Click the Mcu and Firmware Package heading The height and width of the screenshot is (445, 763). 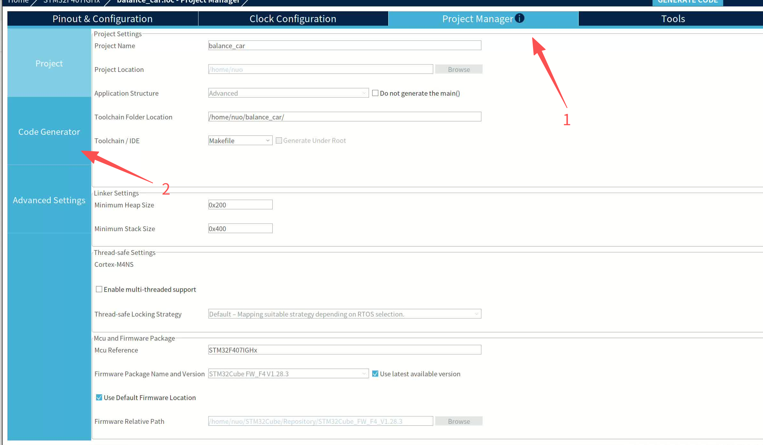click(x=134, y=338)
